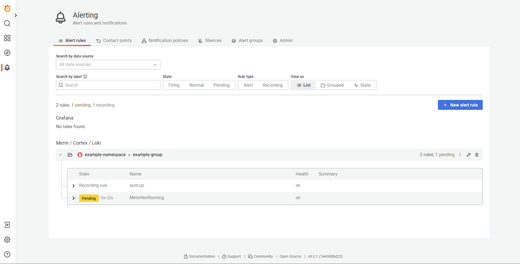This screenshot has height=264, width=520.
Task: Open the Silences tab
Action: point(210,41)
